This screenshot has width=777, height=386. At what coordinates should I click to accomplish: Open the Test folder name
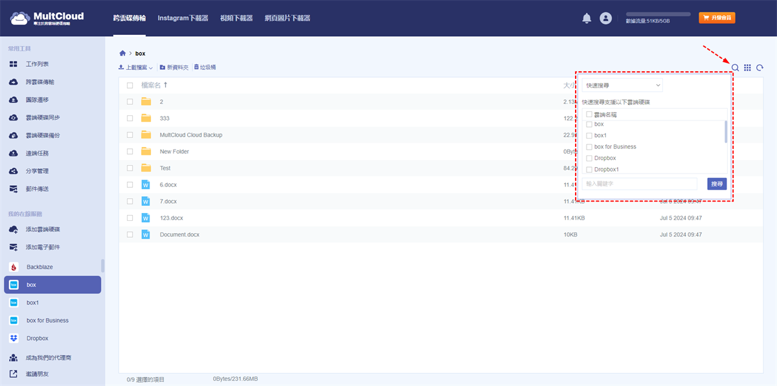point(165,168)
